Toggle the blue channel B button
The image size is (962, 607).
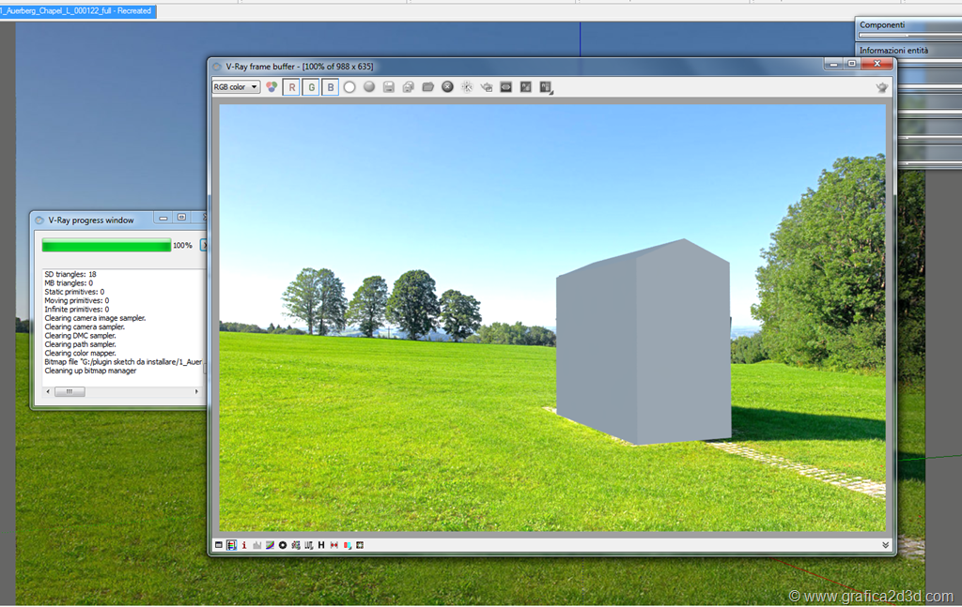tap(330, 87)
